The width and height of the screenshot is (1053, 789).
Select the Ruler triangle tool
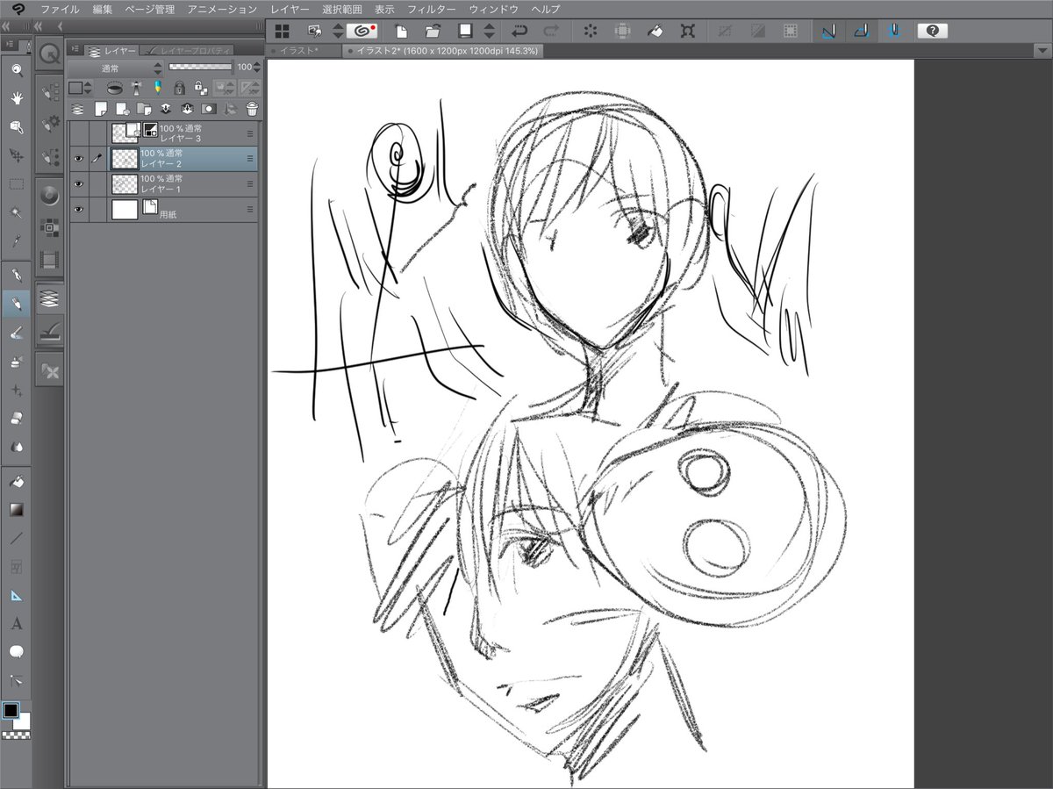click(16, 595)
